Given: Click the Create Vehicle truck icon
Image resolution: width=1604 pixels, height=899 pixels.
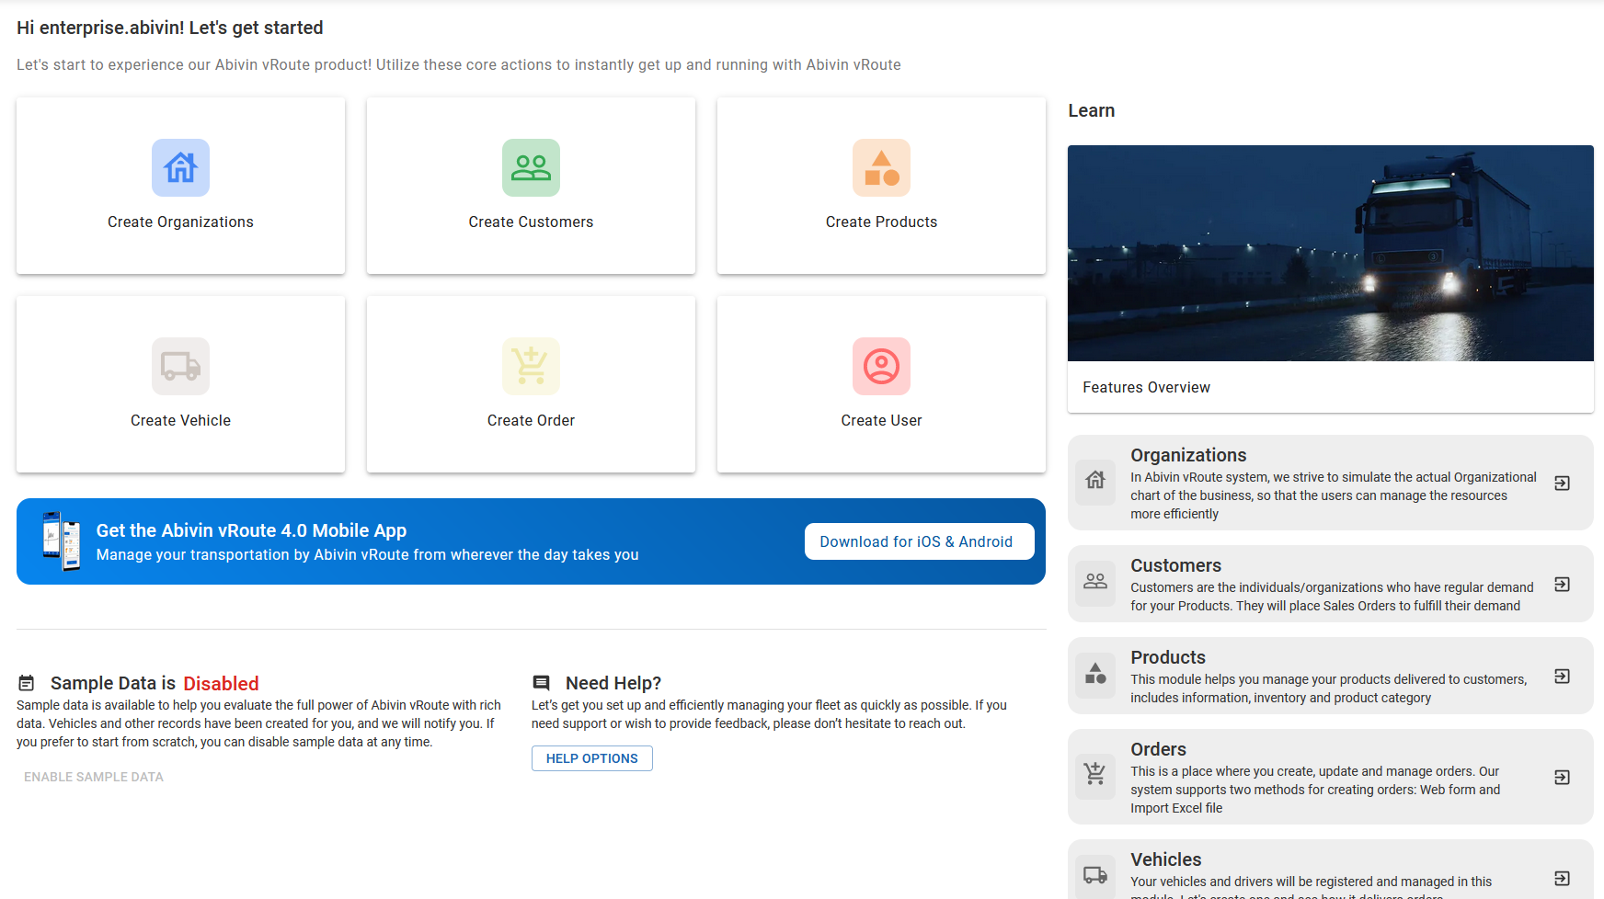Looking at the screenshot, I should 180,366.
